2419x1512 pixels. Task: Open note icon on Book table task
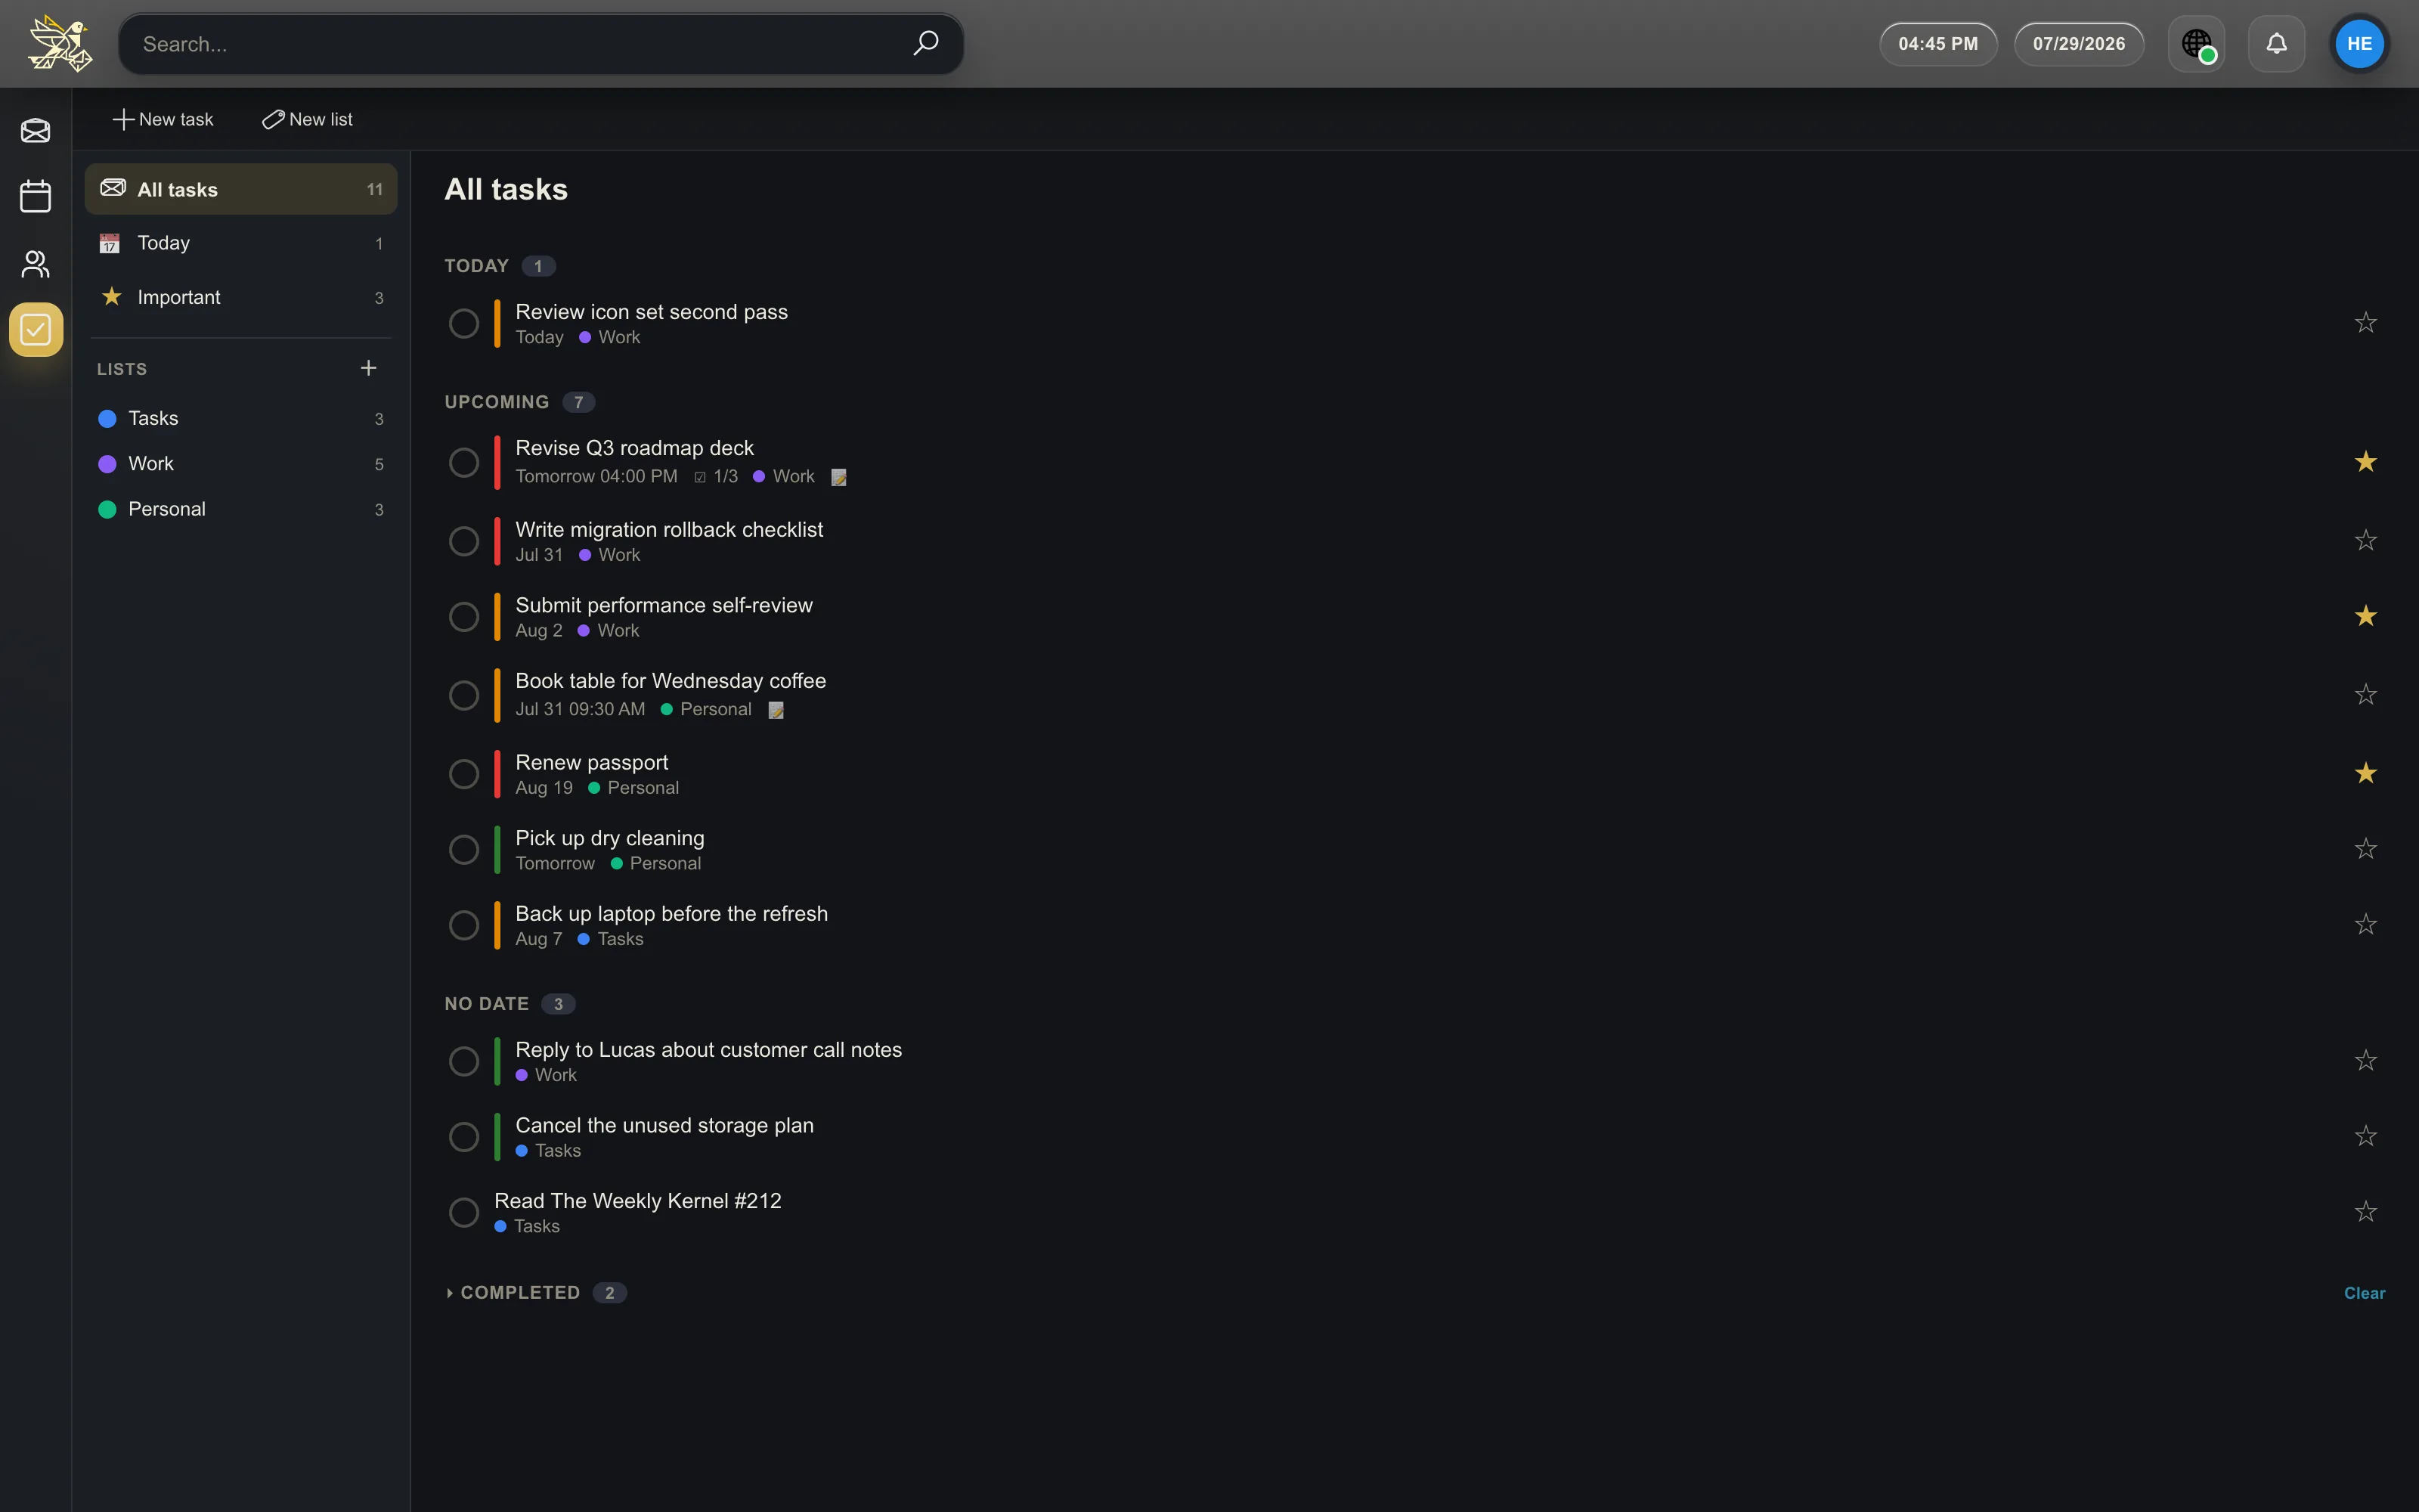776,710
